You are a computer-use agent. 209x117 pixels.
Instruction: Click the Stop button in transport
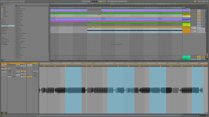pyautogui.click(x=94, y=1)
